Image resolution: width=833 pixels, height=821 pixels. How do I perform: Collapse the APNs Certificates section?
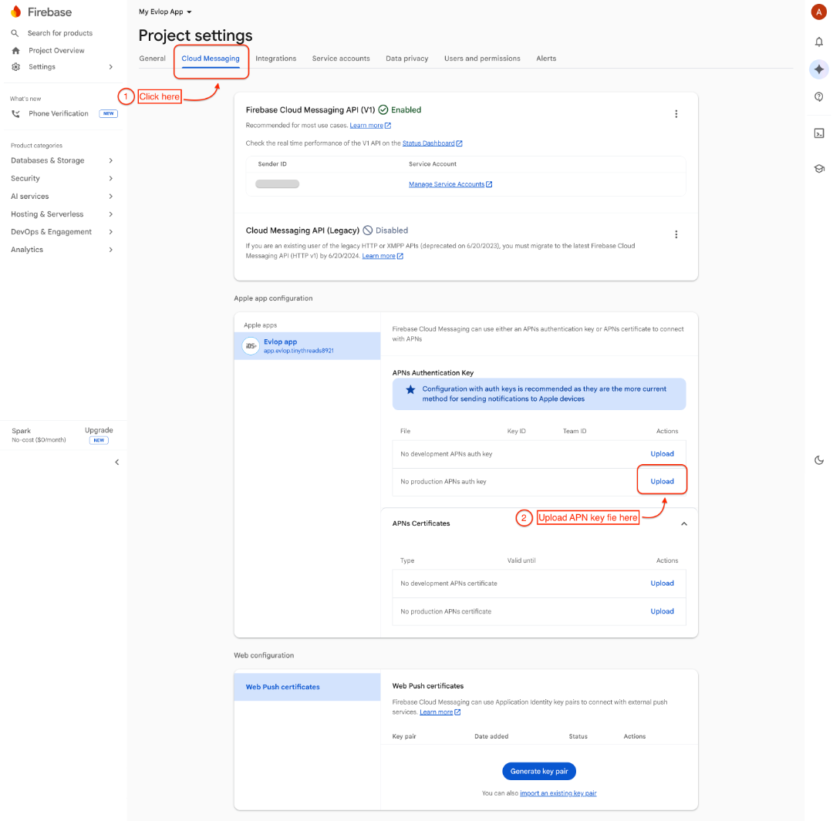point(683,523)
